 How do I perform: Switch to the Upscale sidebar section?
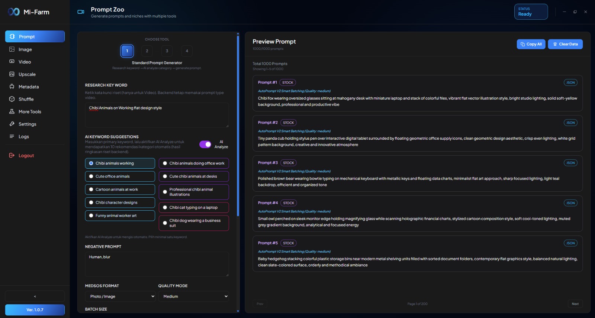coord(35,74)
